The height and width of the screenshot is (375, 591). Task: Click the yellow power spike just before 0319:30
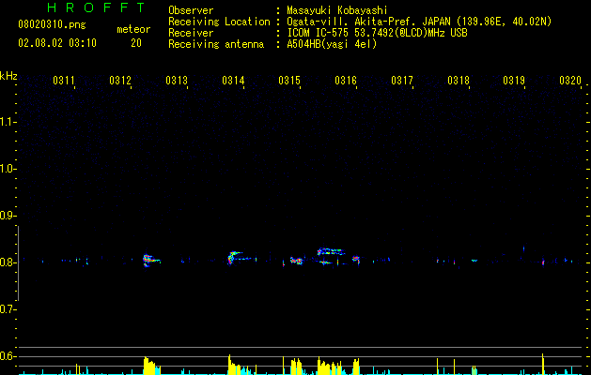point(543,363)
